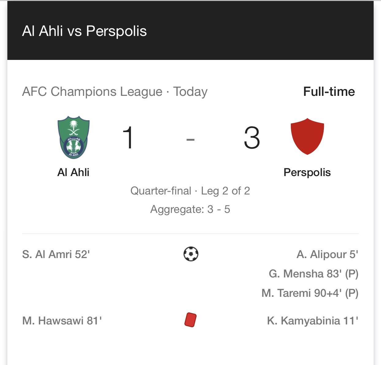Click M. Hawsawi 81' red card entry
Image resolution: width=381 pixels, height=365 pixels.
62,321
